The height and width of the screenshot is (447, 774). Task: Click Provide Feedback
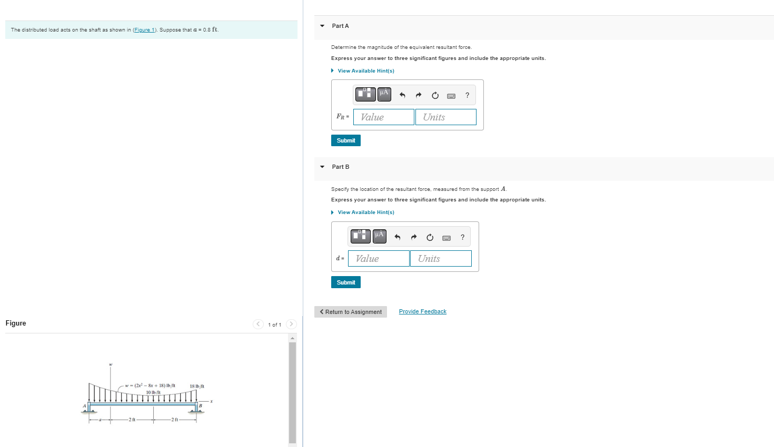422,311
